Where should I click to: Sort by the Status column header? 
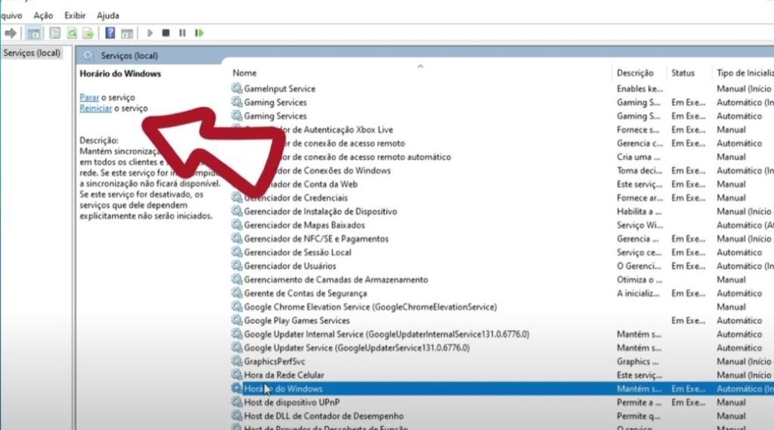tap(683, 73)
